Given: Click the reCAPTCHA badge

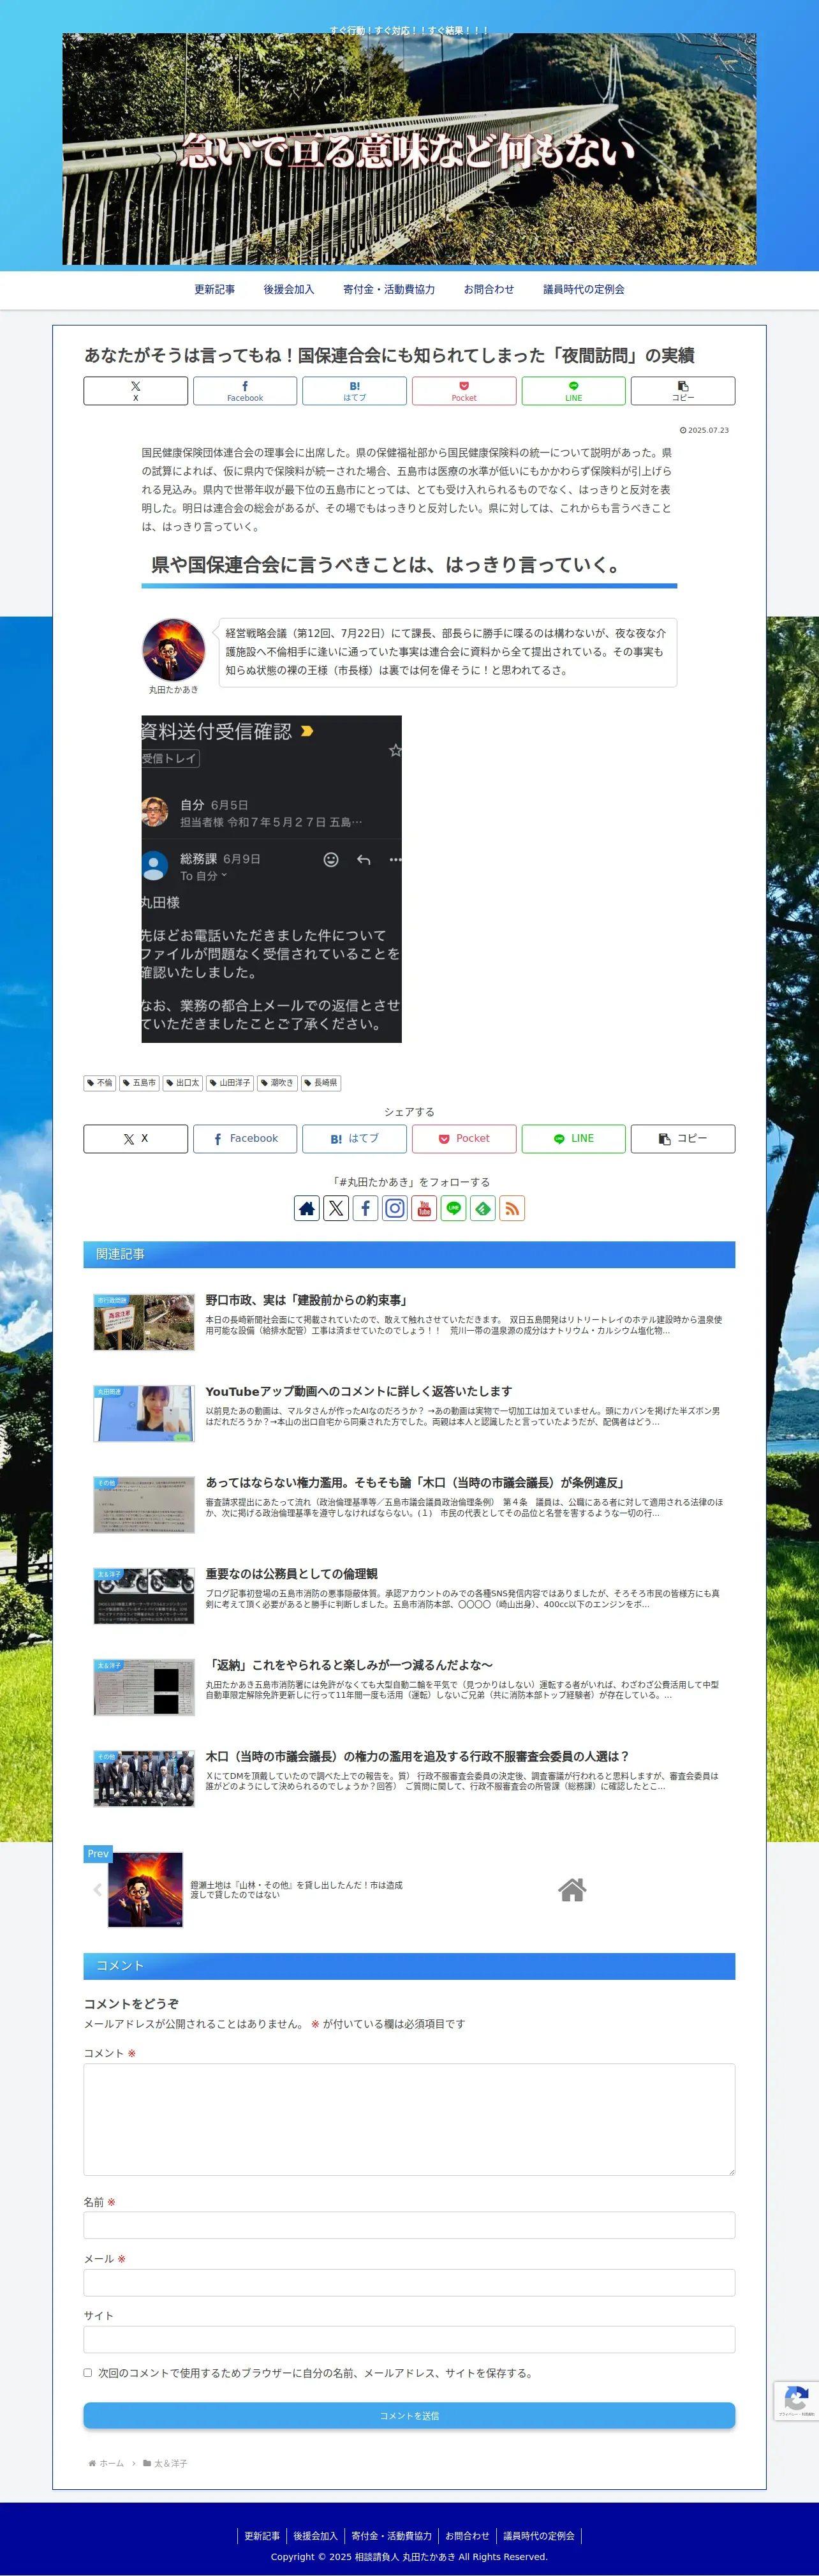Looking at the screenshot, I should (x=796, y=2400).
